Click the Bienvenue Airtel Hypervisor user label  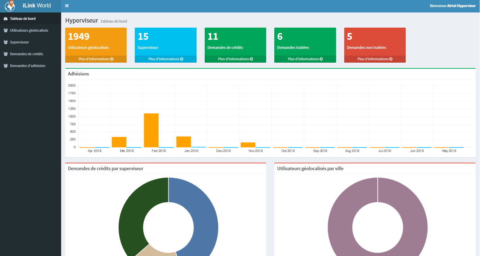(452, 6)
